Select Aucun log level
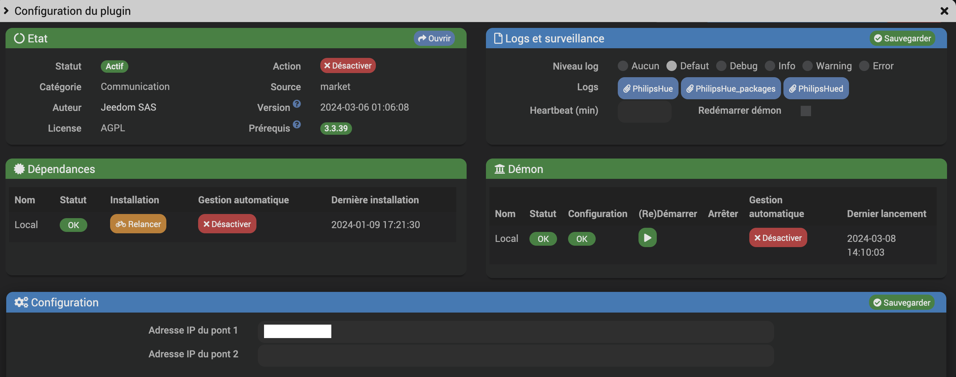The height and width of the screenshot is (377, 956). click(622, 66)
